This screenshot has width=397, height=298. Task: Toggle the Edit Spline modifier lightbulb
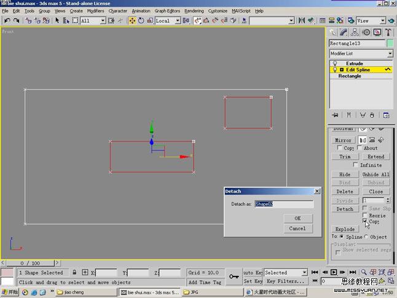[335, 69]
